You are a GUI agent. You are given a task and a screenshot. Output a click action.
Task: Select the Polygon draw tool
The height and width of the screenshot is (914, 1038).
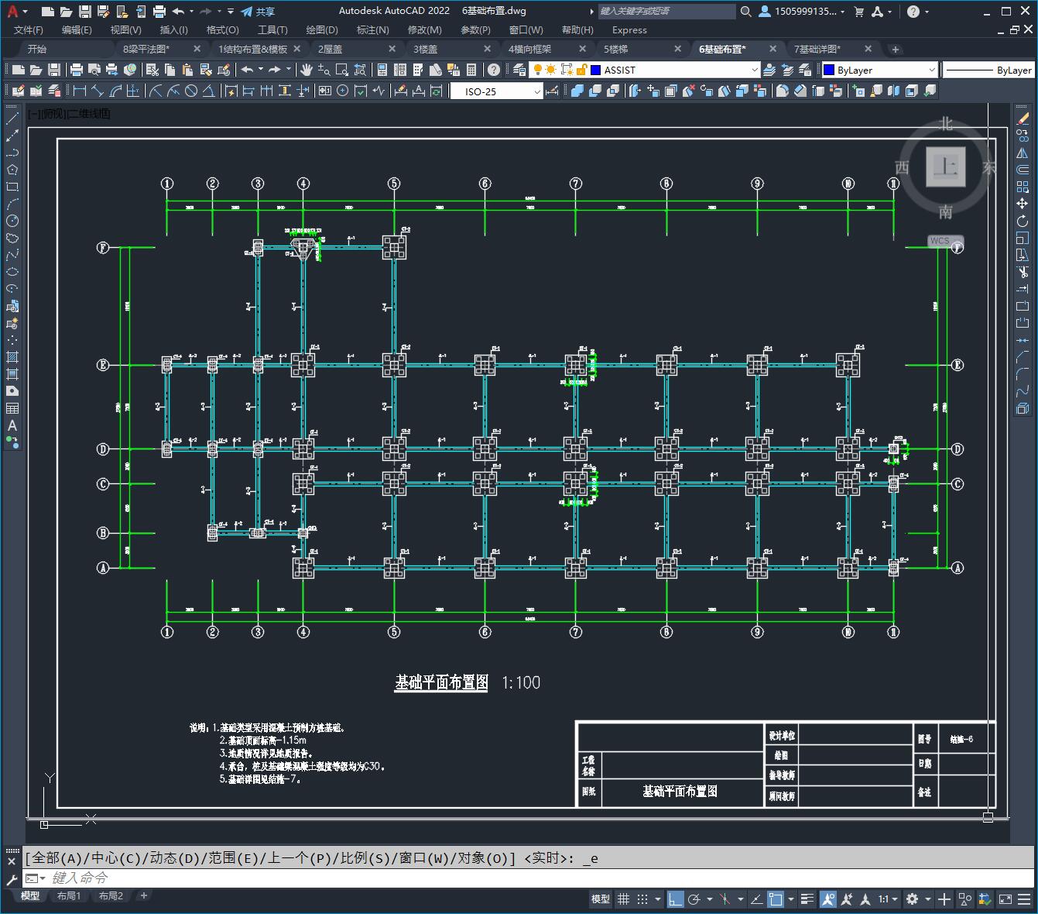pos(12,170)
